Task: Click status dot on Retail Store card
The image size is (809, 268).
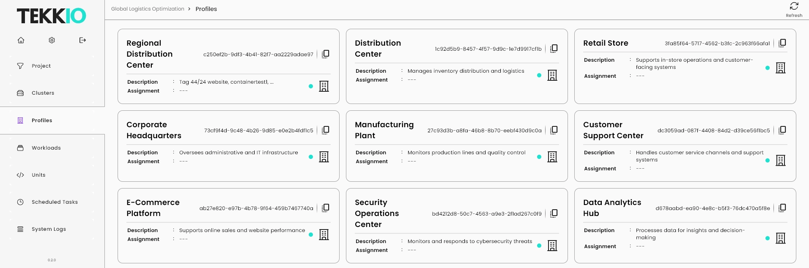Action: point(768,68)
